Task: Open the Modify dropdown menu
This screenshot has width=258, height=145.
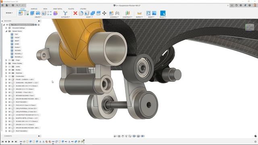Action: pyautogui.click(x=89, y=17)
